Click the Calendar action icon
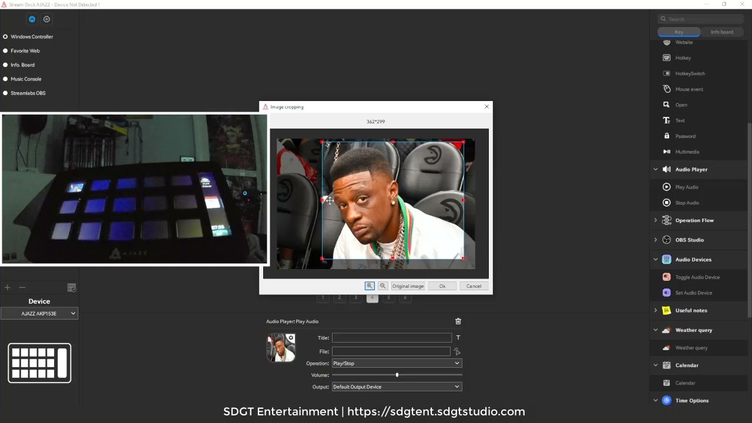 pos(666,383)
